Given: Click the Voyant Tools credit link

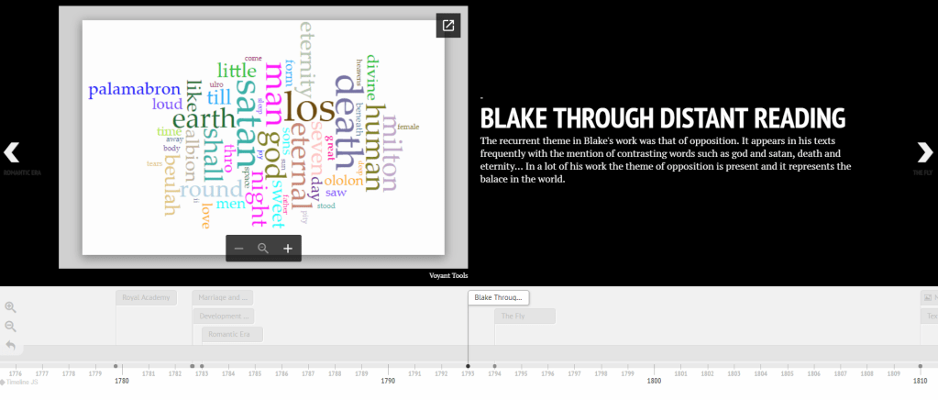Looking at the screenshot, I should coord(448,274).
